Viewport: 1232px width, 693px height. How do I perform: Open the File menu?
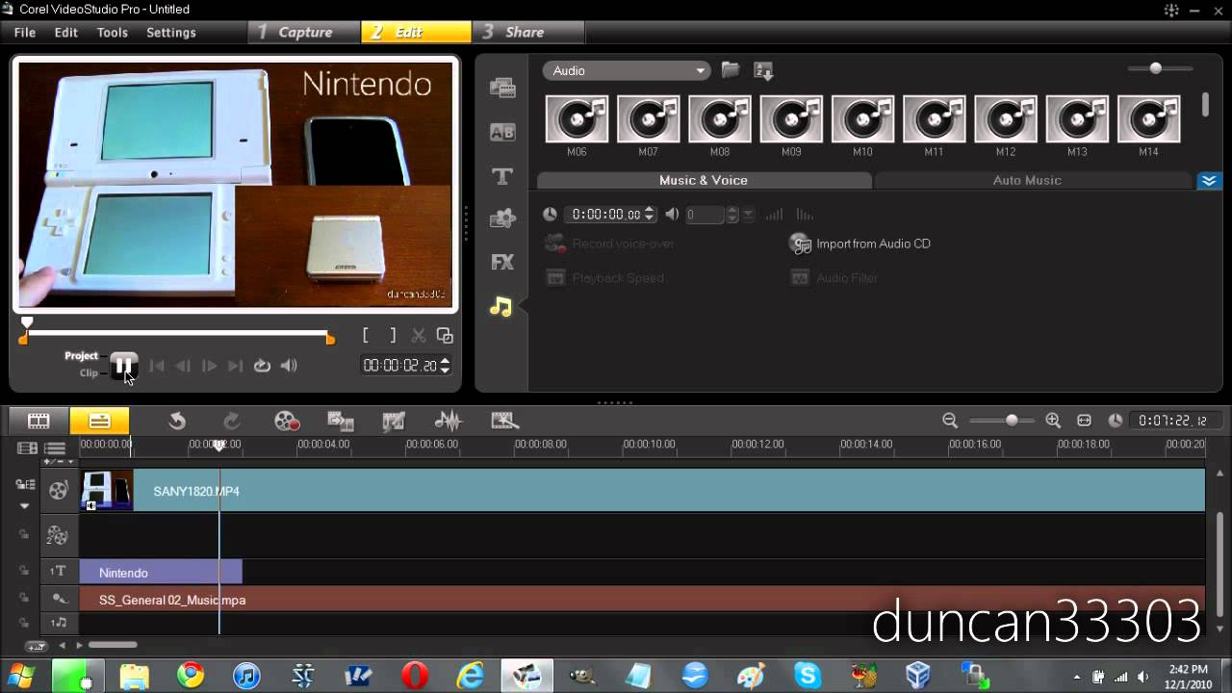(x=25, y=33)
